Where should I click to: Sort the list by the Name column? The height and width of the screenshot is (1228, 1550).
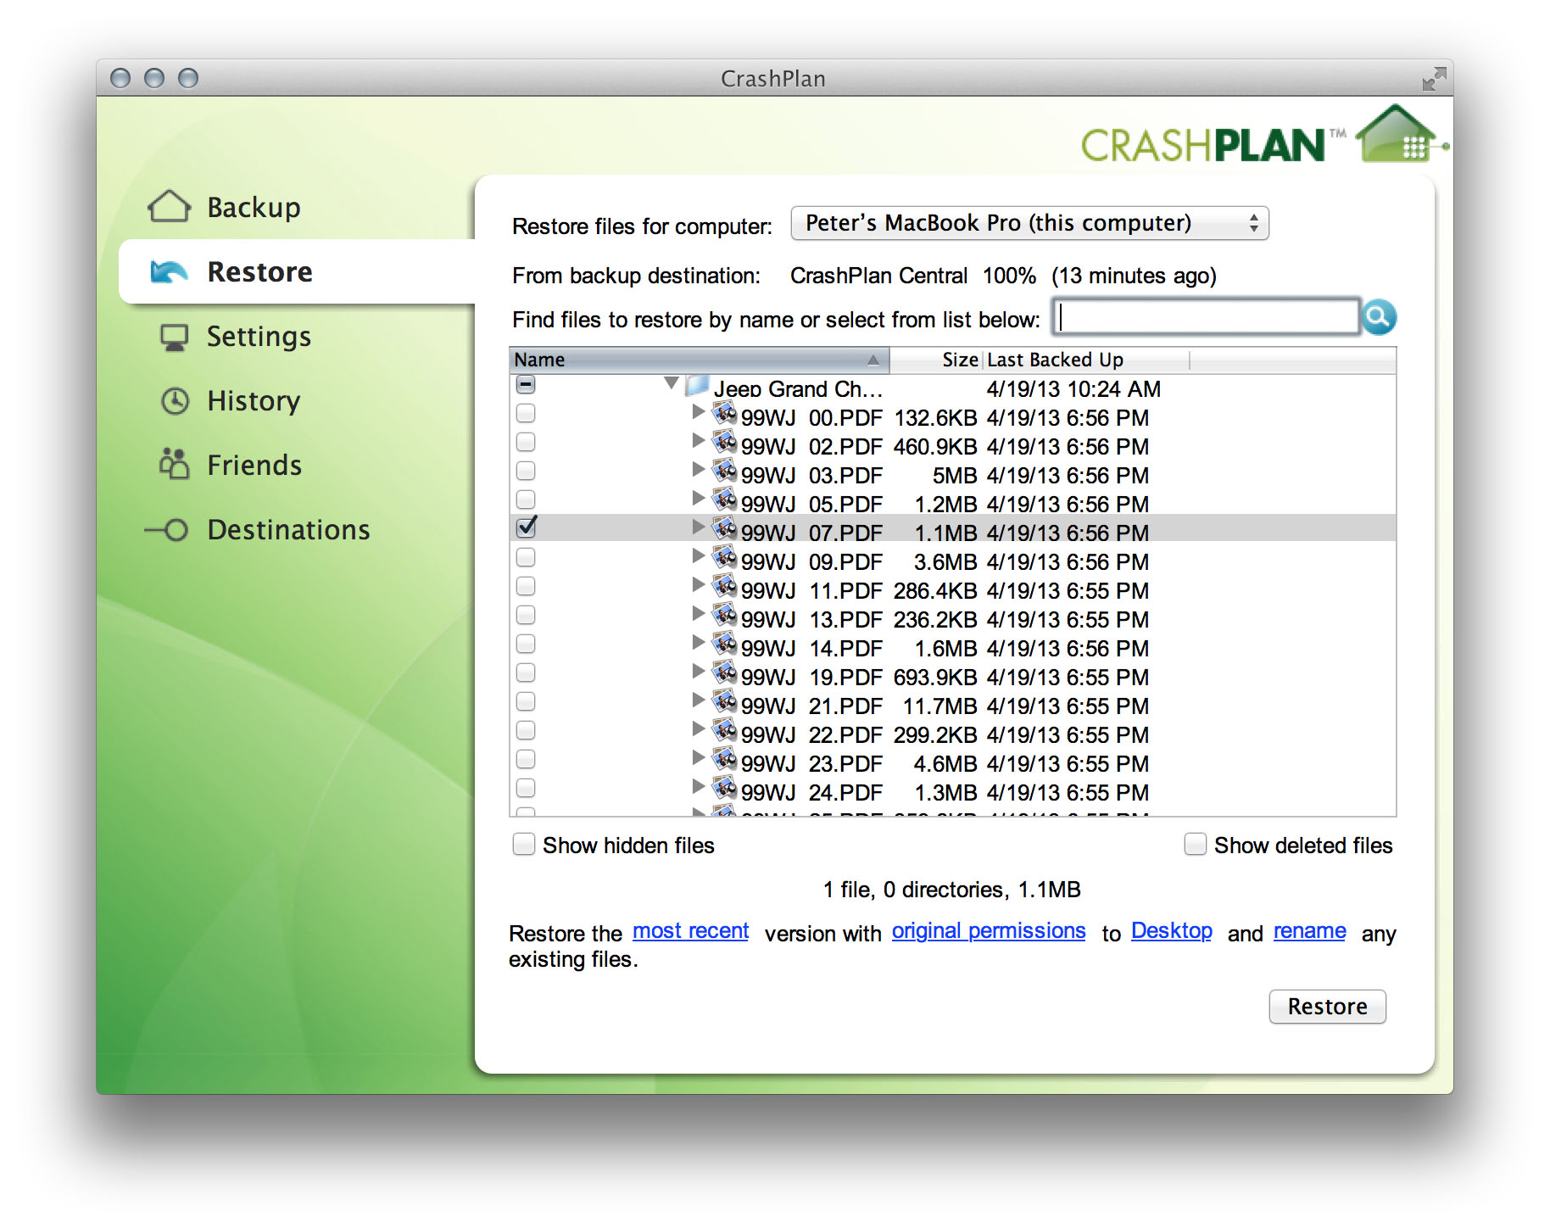[x=699, y=360]
